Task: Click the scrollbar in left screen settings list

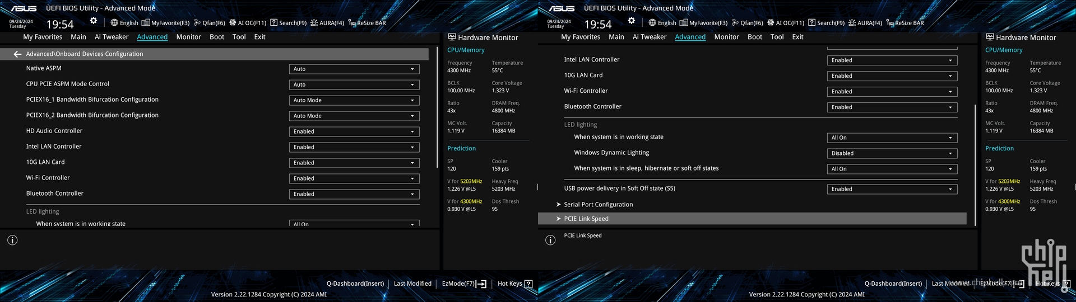Action: 437,108
